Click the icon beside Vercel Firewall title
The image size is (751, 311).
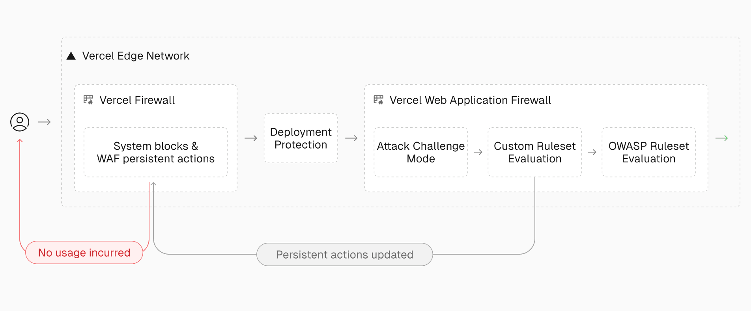(x=88, y=100)
